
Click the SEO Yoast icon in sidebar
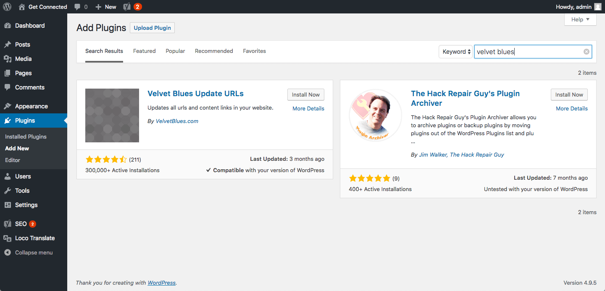coord(8,224)
